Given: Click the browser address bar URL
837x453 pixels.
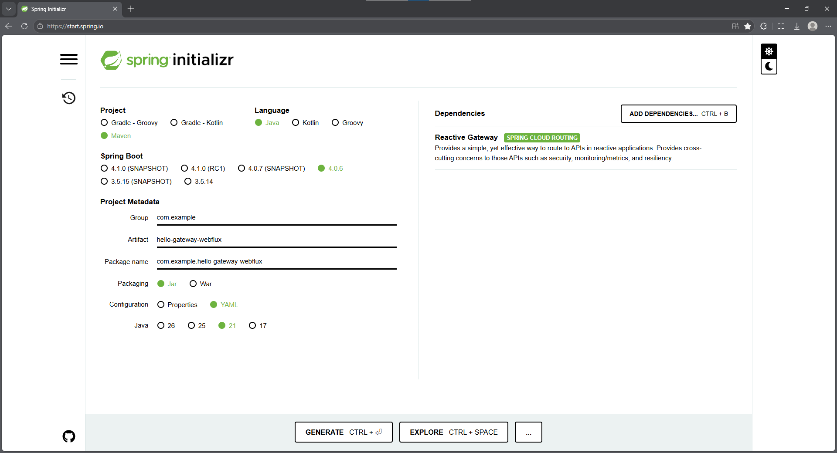Looking at the screenshot, I should [75, 26].
